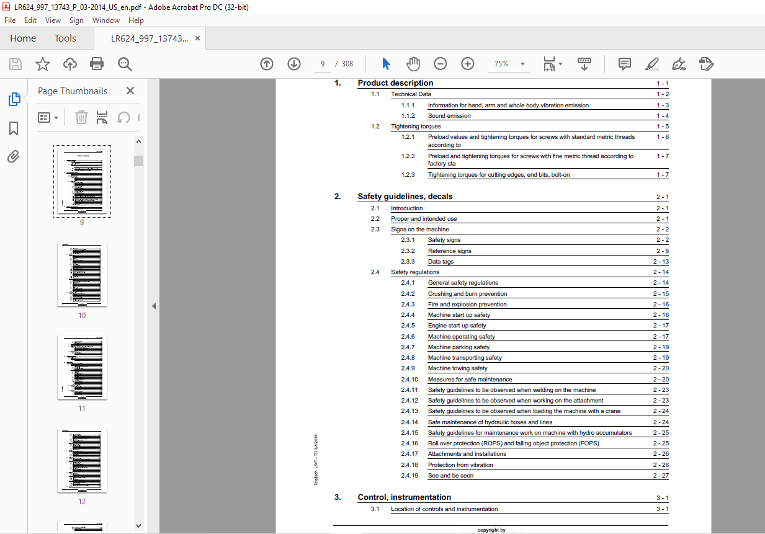Open the Attachments paperclip panel
The image size is (765, 534).
pyautogui.click(x=14, y=157)
